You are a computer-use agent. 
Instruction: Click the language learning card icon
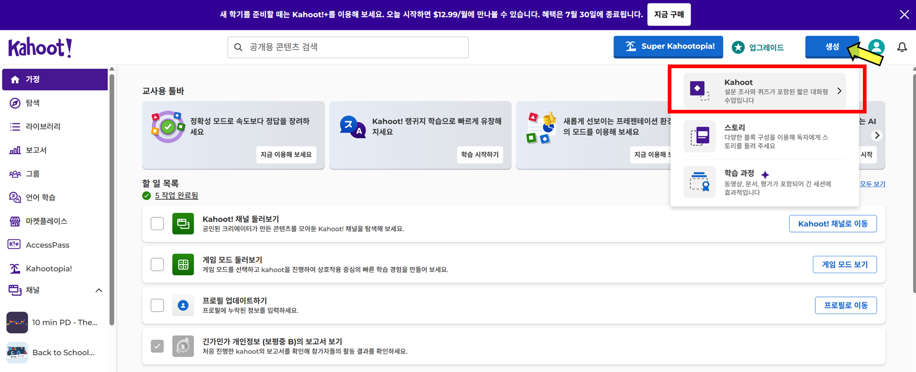(353, 126)
